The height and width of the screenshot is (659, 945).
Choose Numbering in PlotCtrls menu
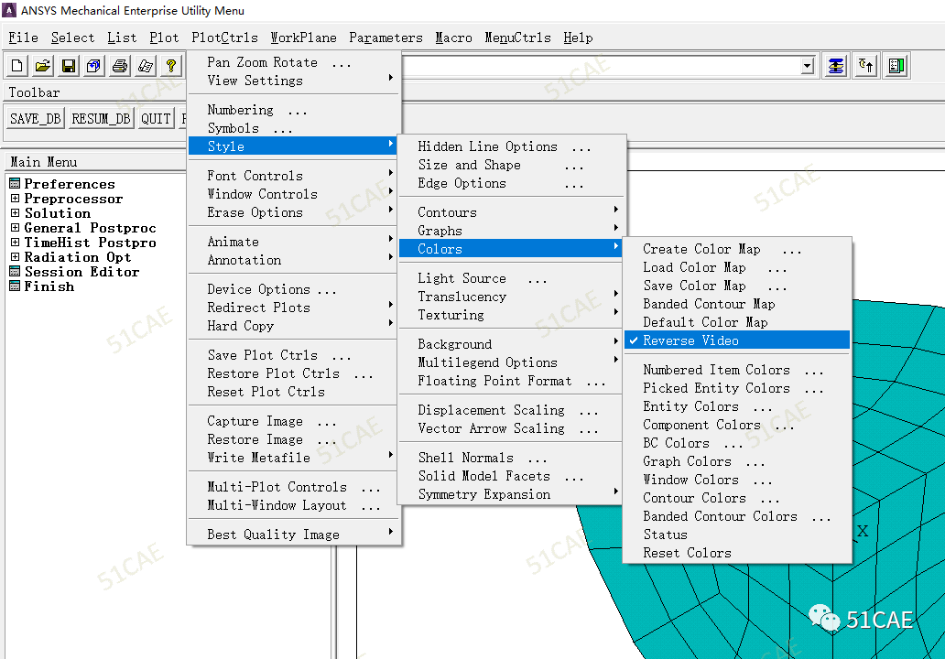294,110
